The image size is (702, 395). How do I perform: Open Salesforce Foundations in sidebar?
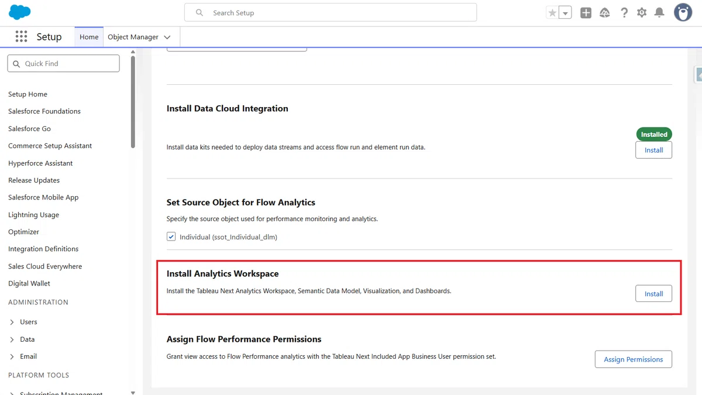click(44, 111)
